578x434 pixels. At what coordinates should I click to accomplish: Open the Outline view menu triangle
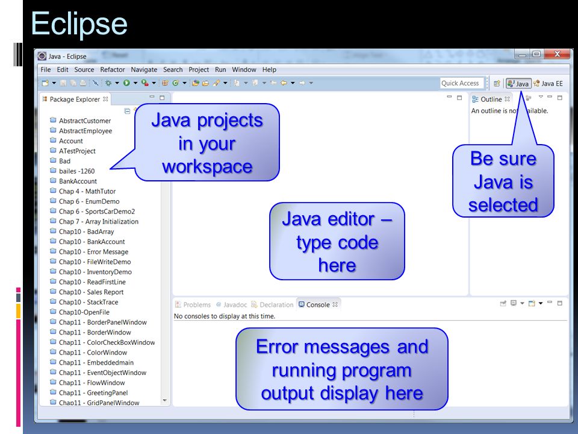pos(541,97)
